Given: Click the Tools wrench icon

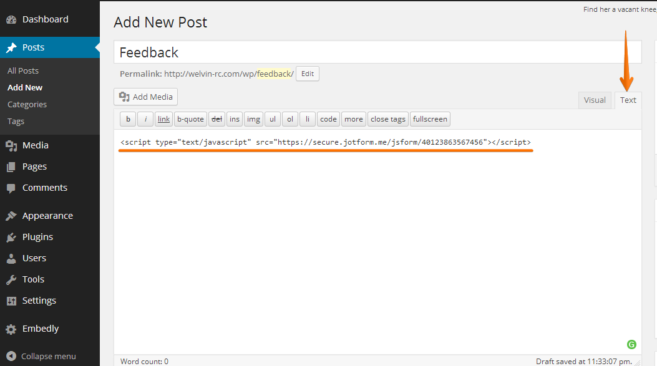Looking at the screenshot, I should [x=11, y=279].
